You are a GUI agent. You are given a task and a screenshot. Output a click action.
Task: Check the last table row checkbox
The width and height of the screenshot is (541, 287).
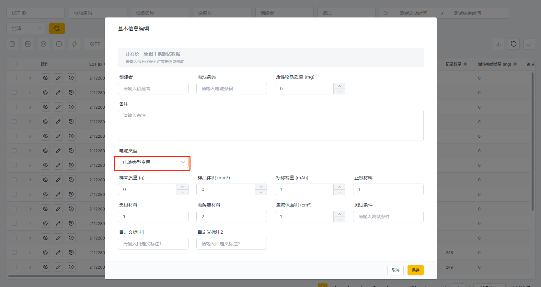coord(14,267)
